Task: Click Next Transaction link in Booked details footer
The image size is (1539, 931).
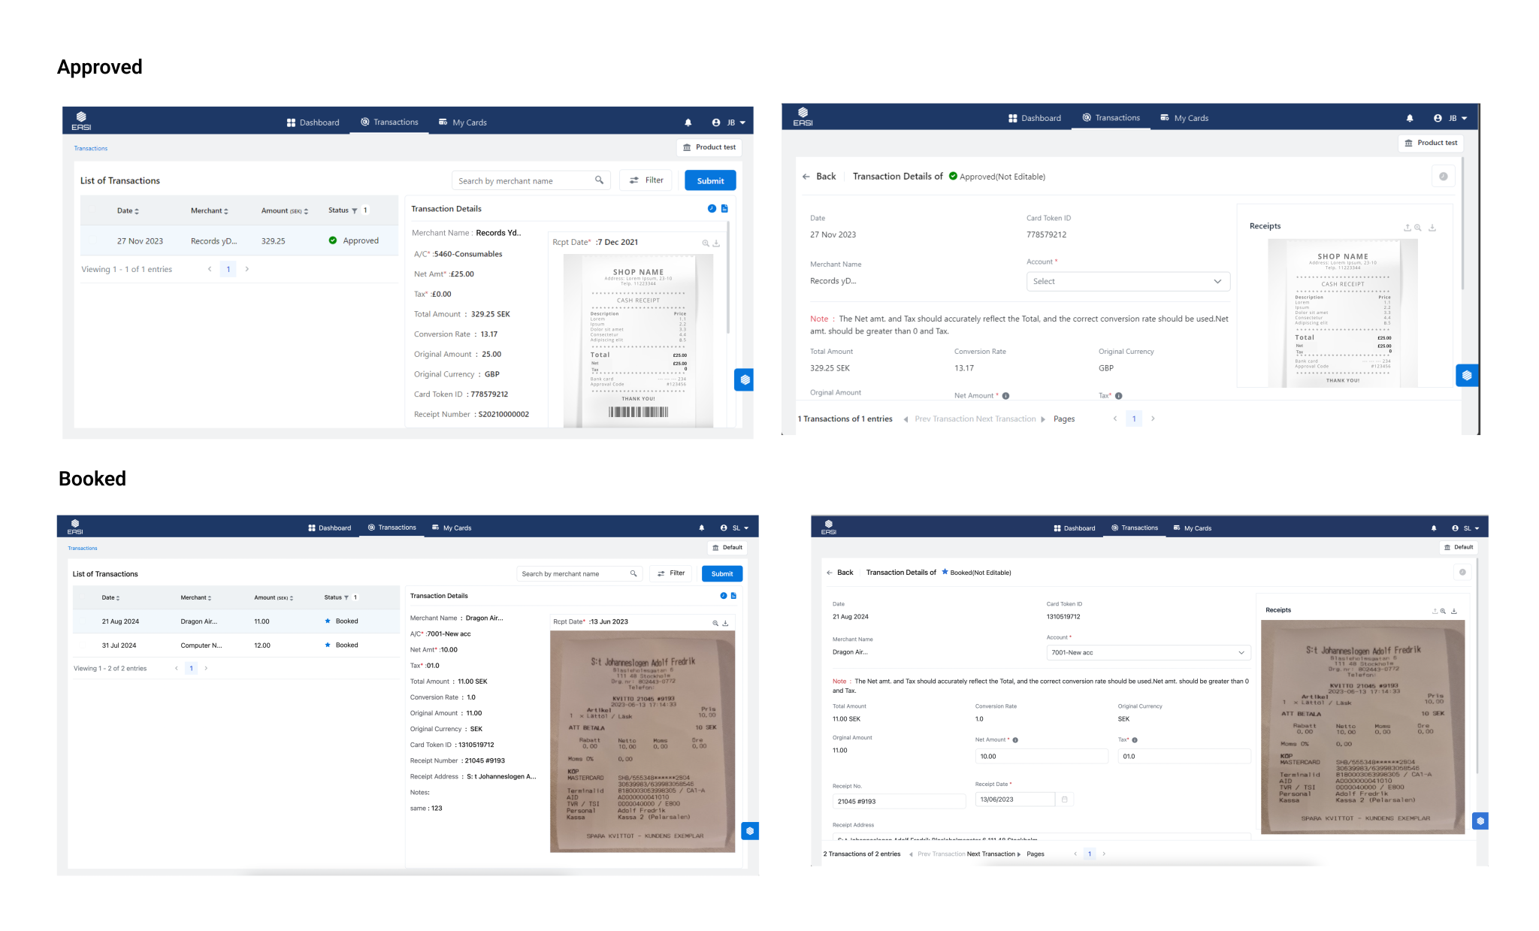Action: tap(993, 854)
